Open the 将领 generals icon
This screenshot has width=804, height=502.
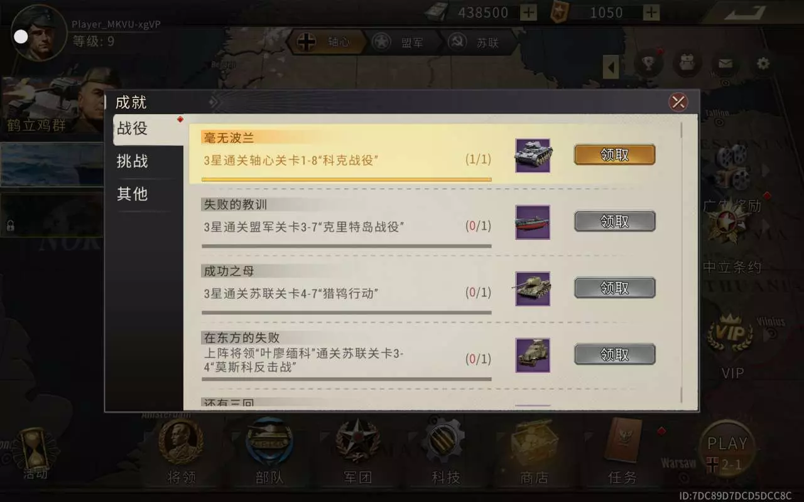(182, 452)
